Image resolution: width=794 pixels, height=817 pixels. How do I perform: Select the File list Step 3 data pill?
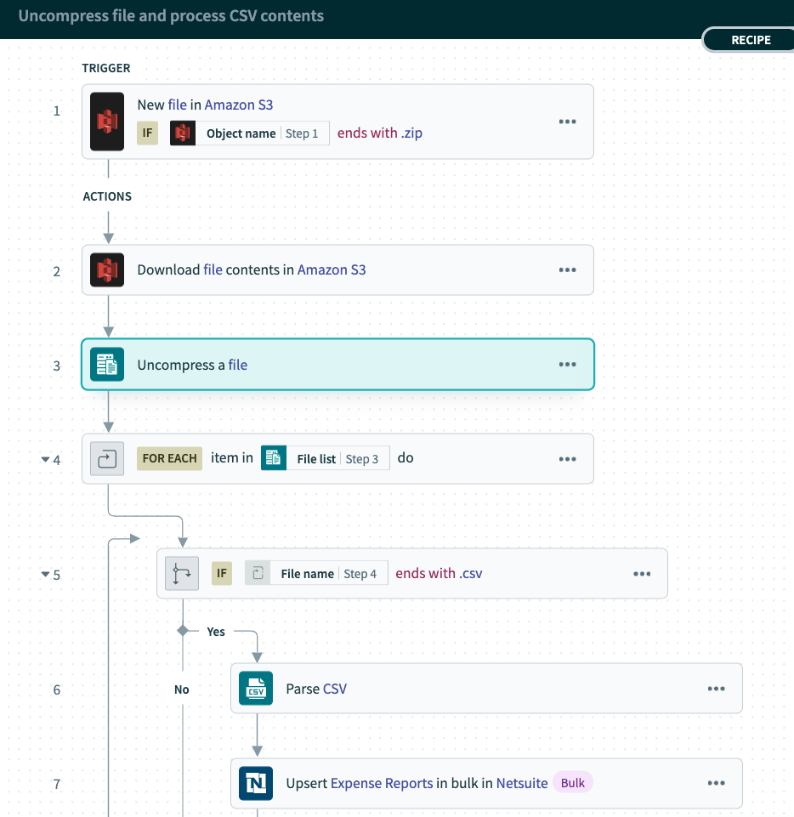(x=325, y=458)
